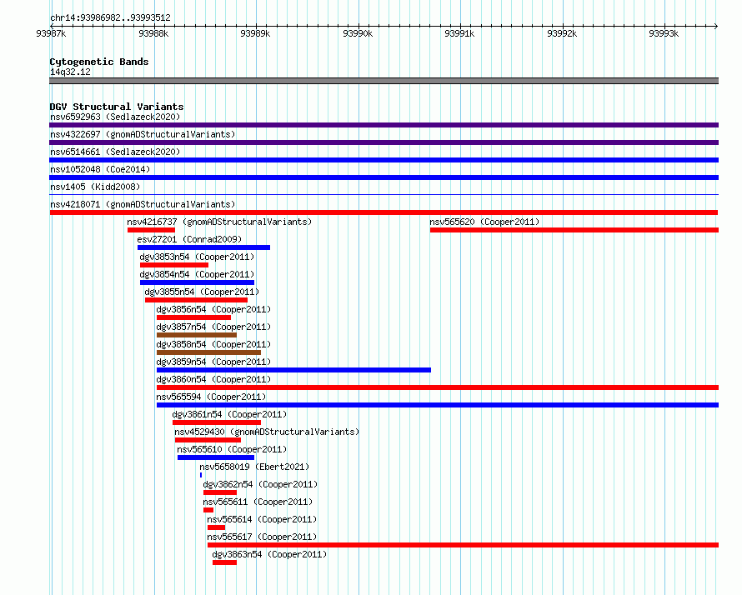This screenshot has width=742, height=595.
Task: Select the nsv6514661 (Sedlazeck2020) label
Action: point(115,152)
